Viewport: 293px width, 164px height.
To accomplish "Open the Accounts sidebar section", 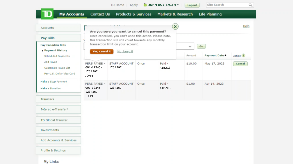I will pos(58,28).
